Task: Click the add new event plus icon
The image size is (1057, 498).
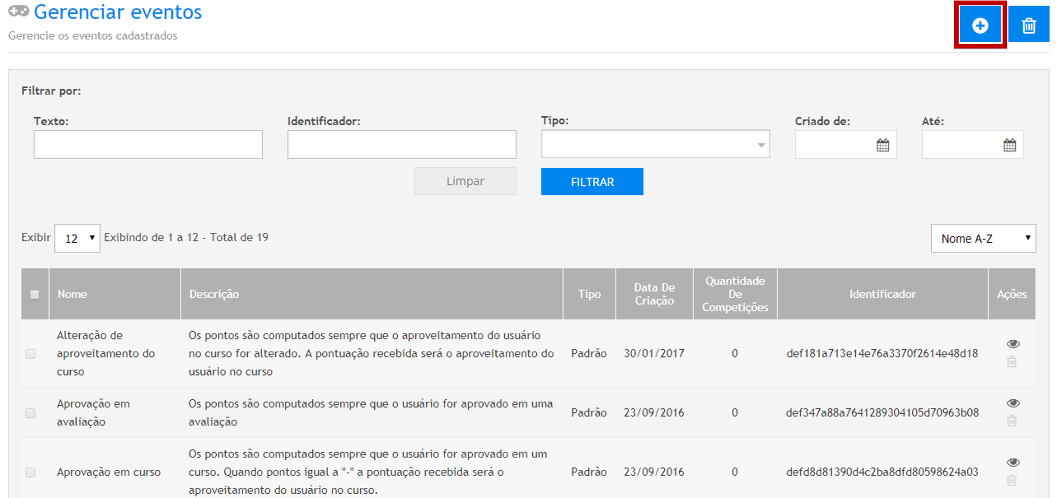Action: tap(980, 25)
